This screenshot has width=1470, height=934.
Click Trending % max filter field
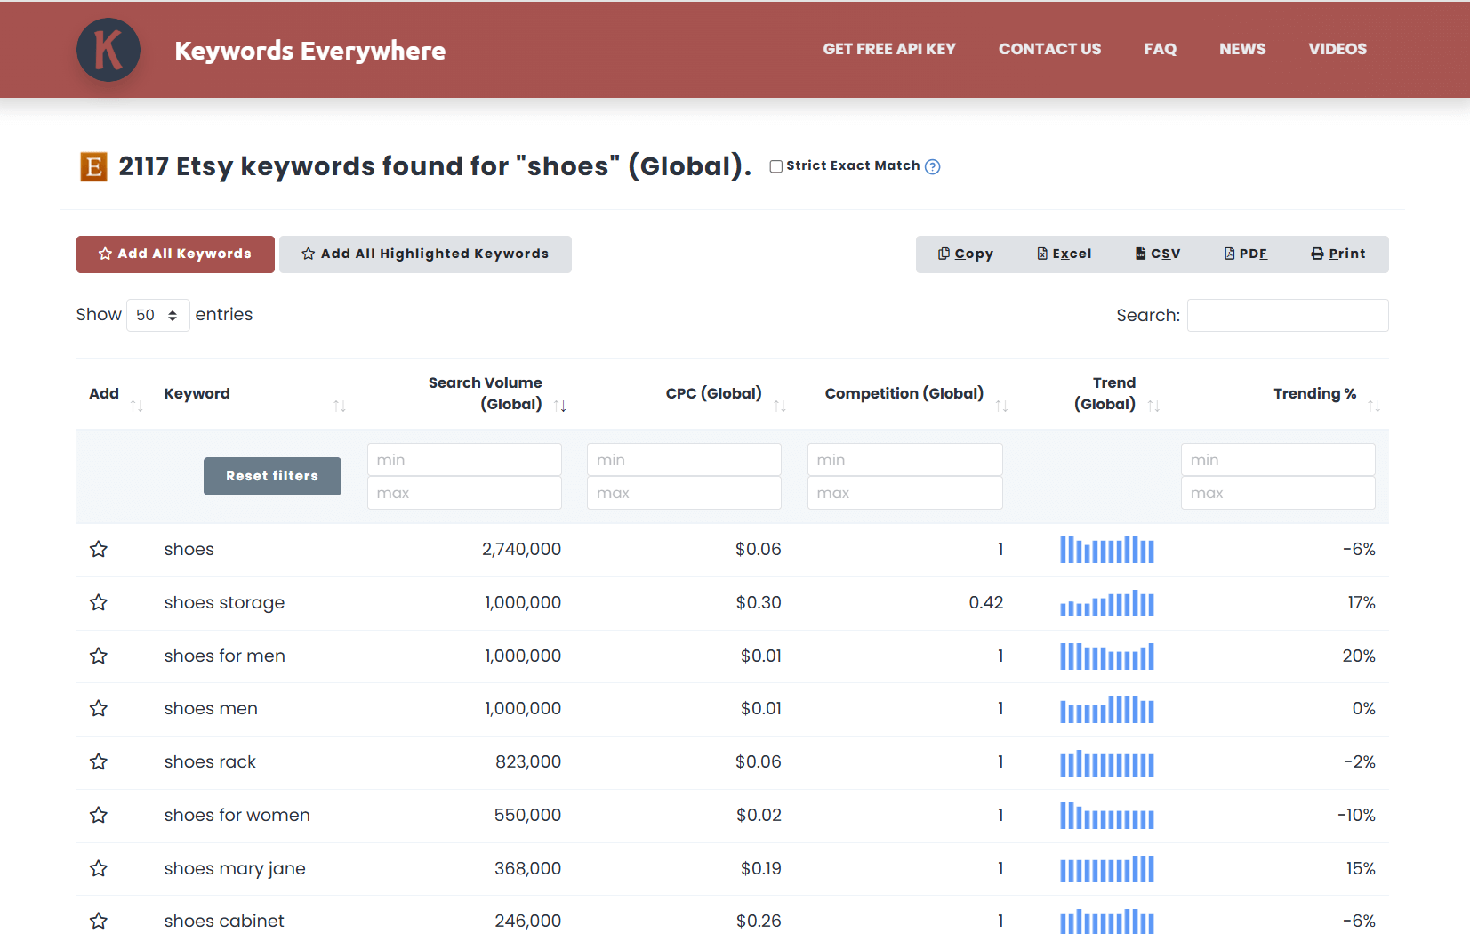pos(1278,493)
